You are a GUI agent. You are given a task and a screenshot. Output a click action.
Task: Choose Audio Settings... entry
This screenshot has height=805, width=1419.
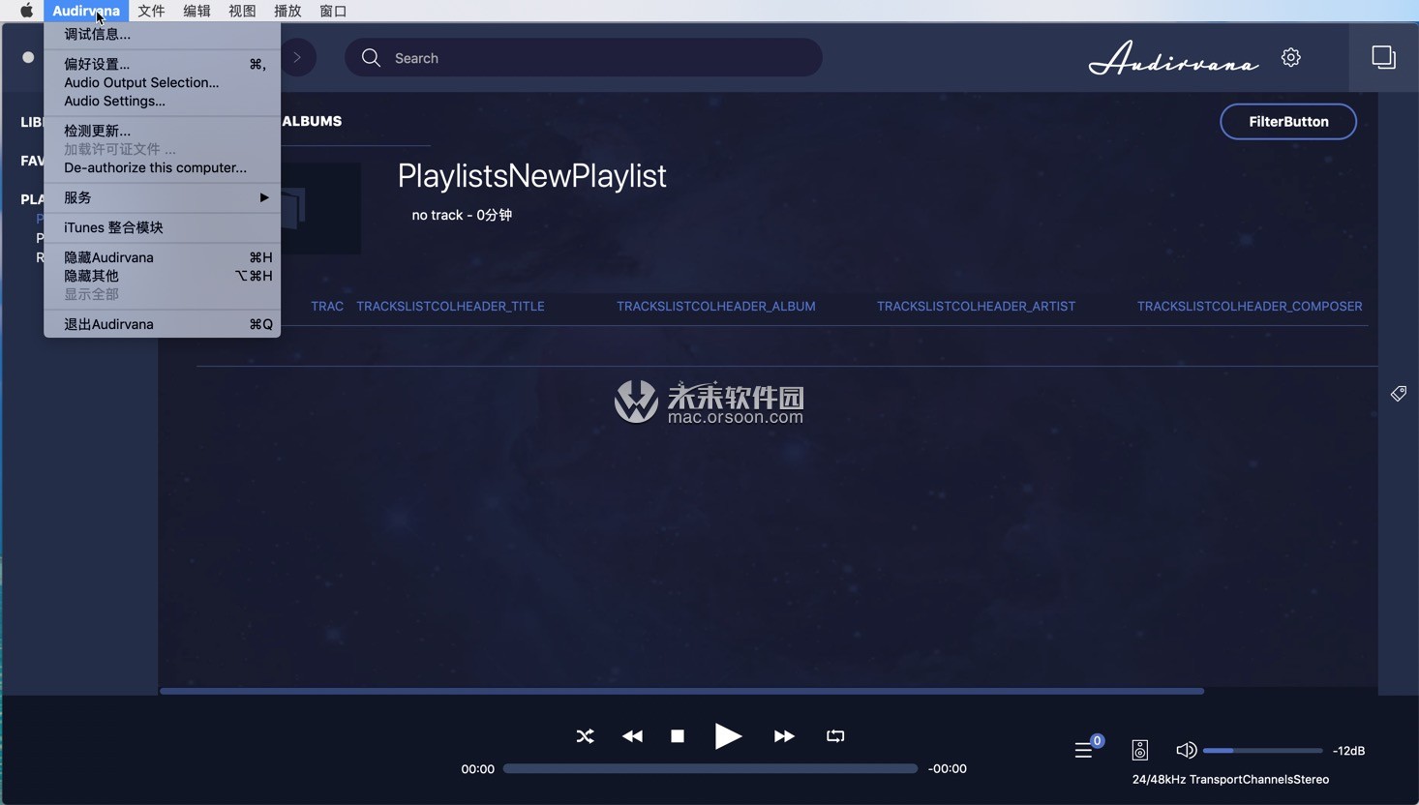coord(162,101)
